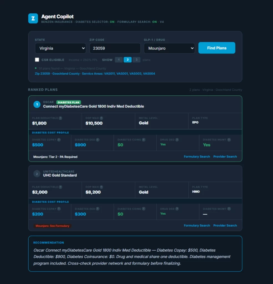Click the $8,200 OOP max value
This screenshot has width=273, height=284.
[x=93, y=192]
